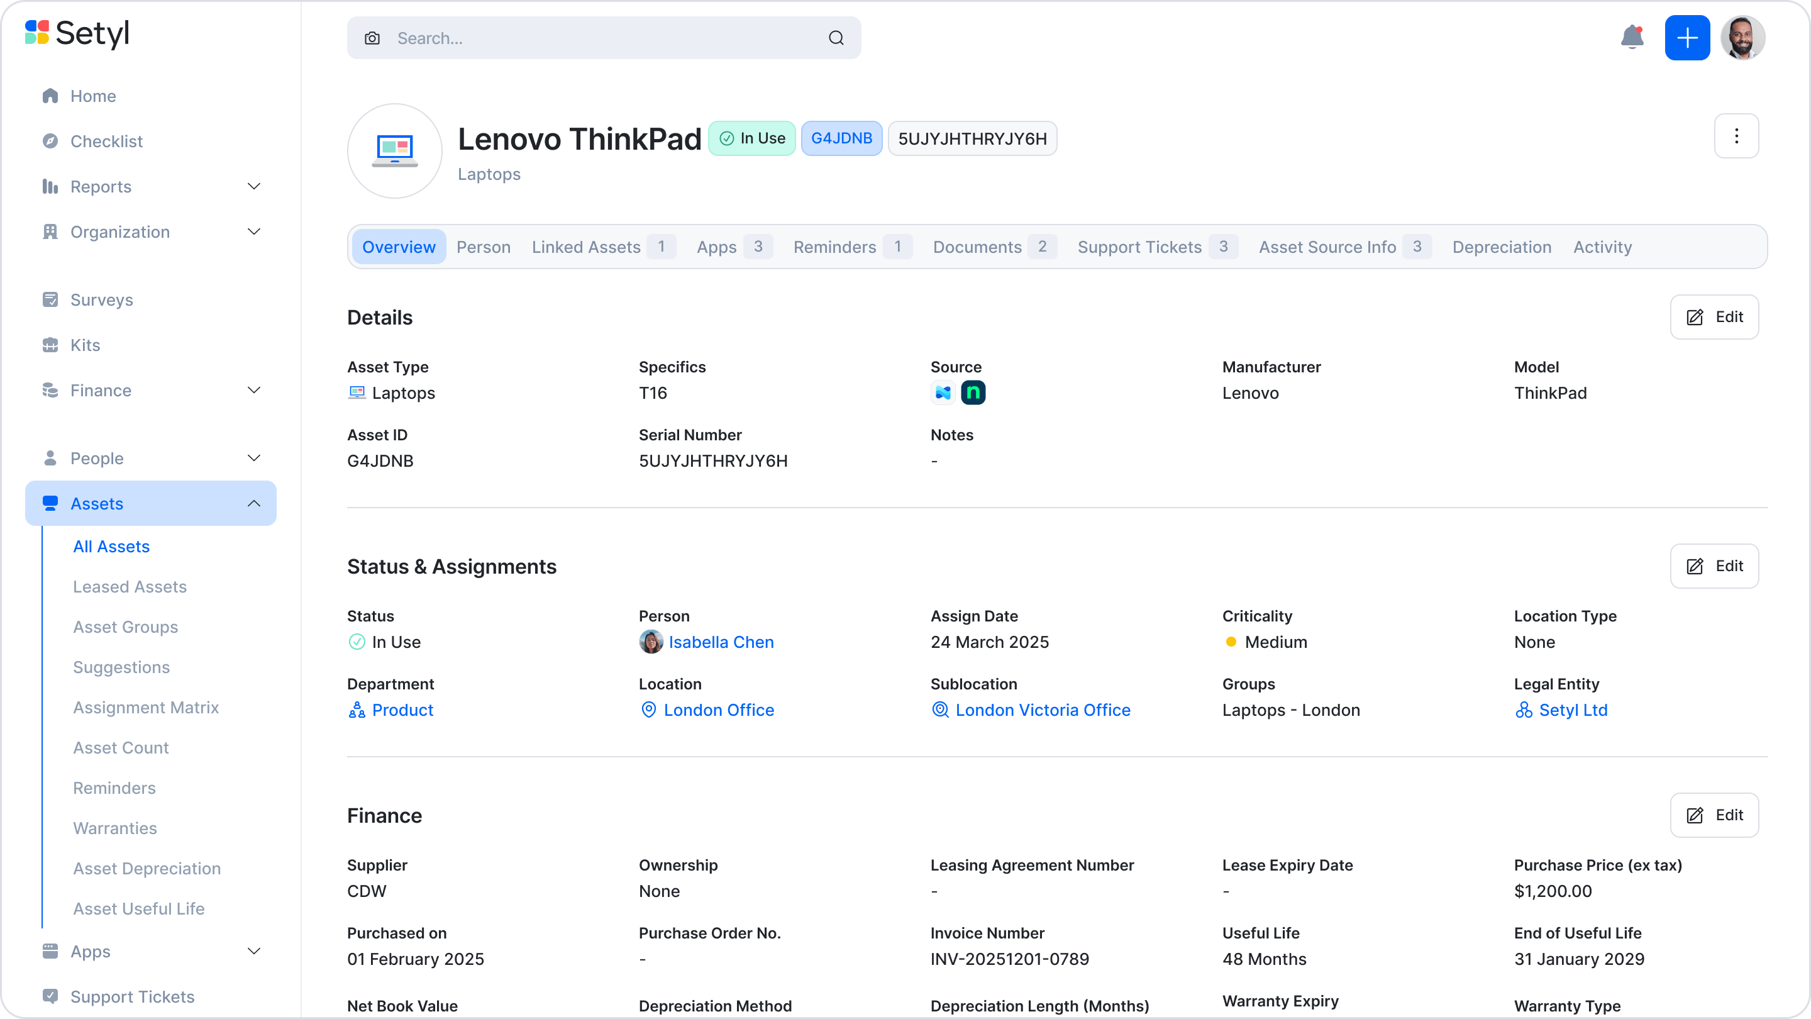This screenshot has height=1019, width=1811.
Task: Select Support Tickets in the sidebar
Action: pyautogui.click(x=133, y=996)
